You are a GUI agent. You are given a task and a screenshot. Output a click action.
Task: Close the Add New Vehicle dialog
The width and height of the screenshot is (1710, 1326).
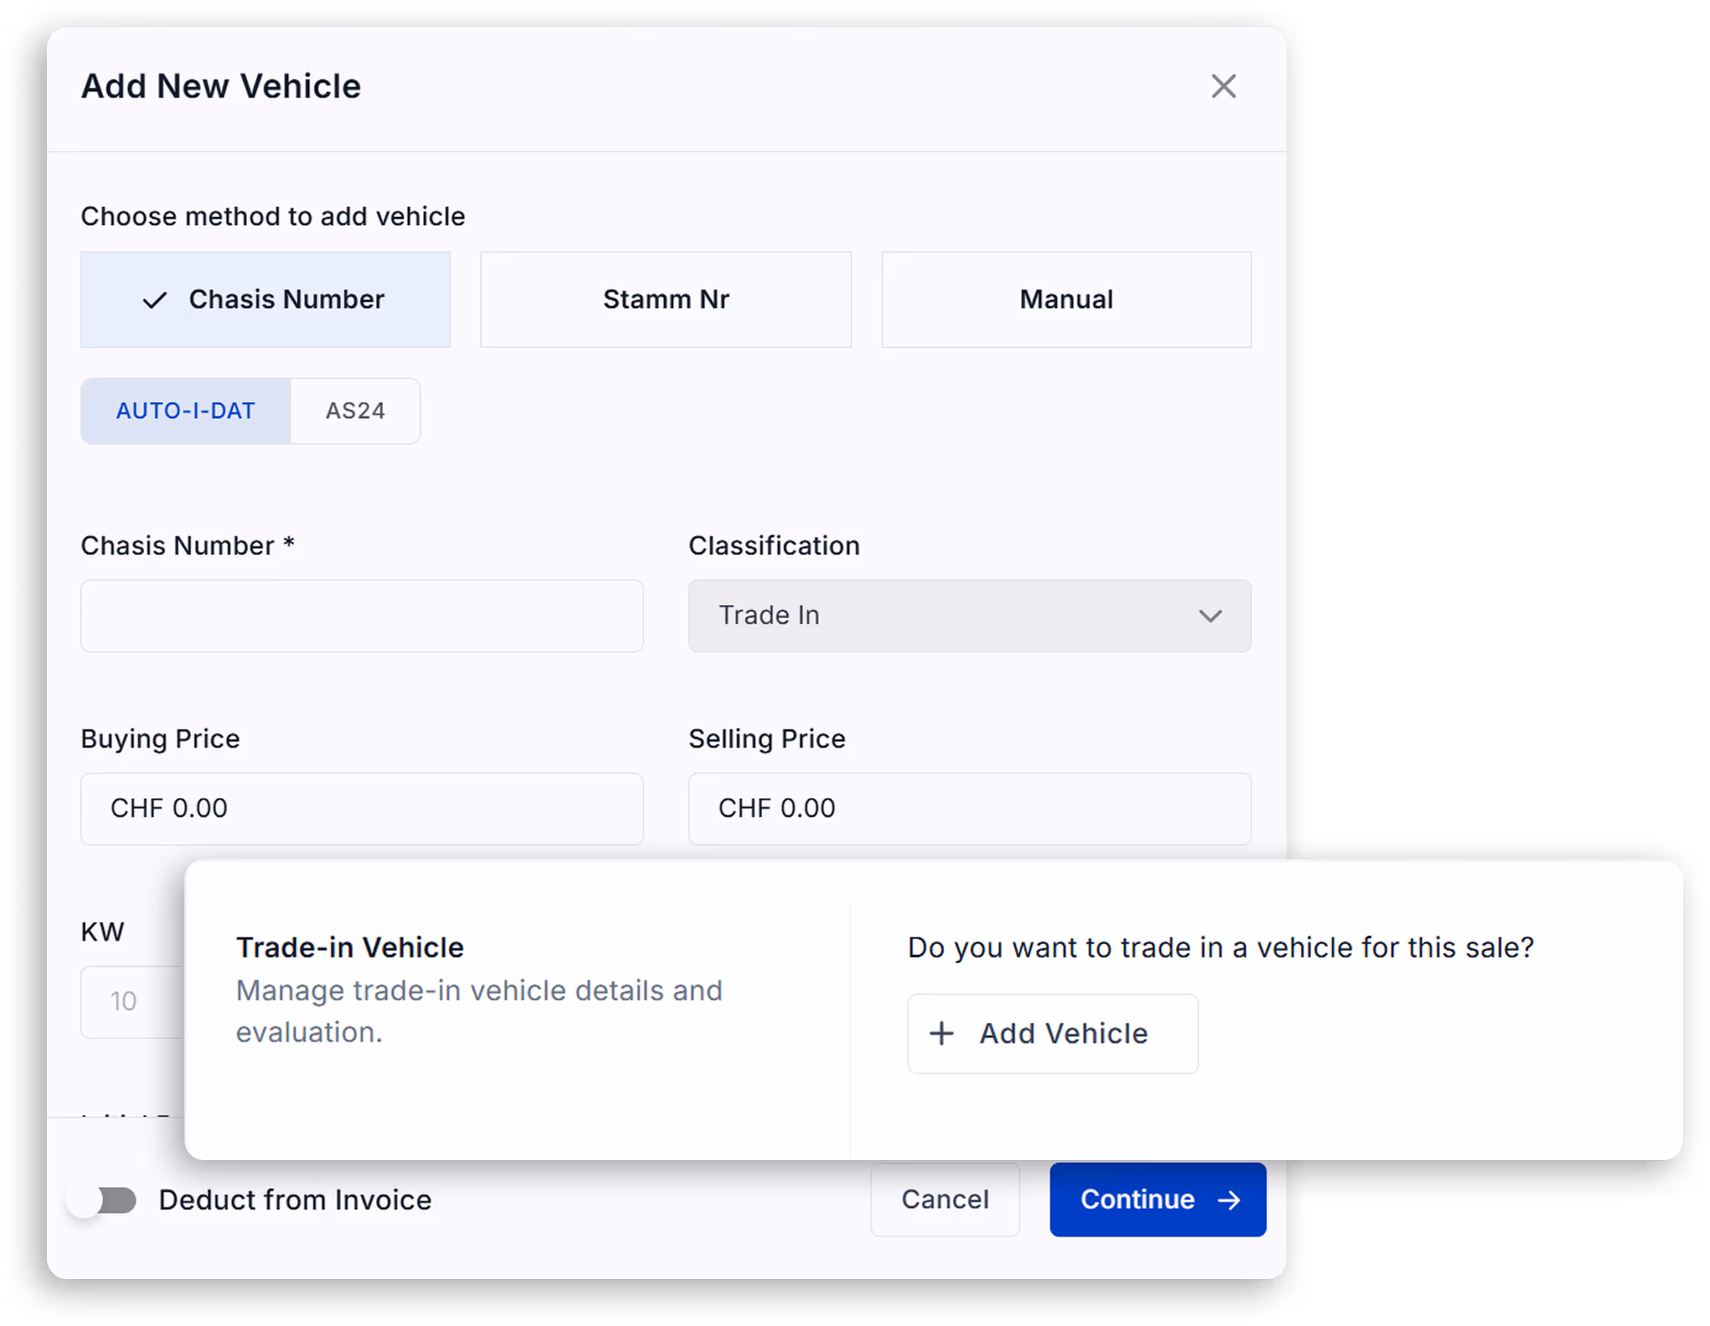tap(1223, 86)
